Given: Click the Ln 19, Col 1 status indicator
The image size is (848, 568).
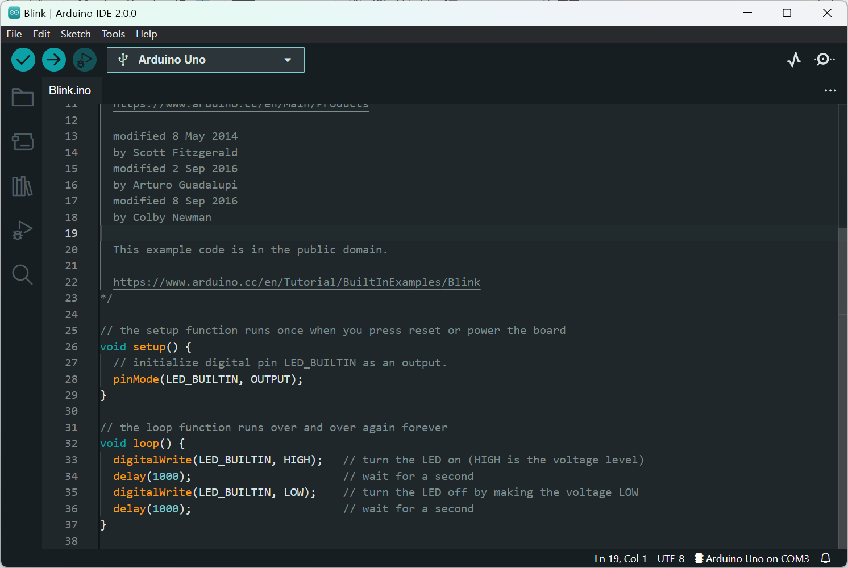Looking at the screenshot, I should pyautogui.click(x=621, y=558).
